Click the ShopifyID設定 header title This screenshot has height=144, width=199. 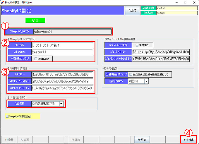coord(16,11)
